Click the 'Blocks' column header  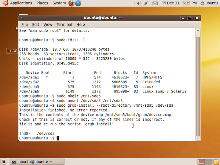coord(120,73)
